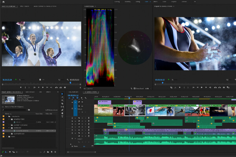Click Insert button in Source monitor
This screenshot has height=157, width=236.
pos(56,87)
